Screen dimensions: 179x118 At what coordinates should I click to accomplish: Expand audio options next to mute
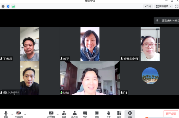click(12, 114)
